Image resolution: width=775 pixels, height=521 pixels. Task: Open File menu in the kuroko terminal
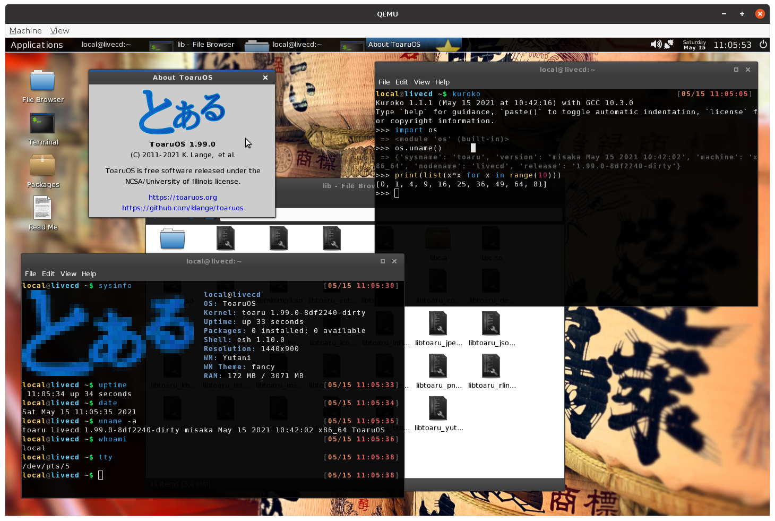pyautogui.click(x=384, y=82)
